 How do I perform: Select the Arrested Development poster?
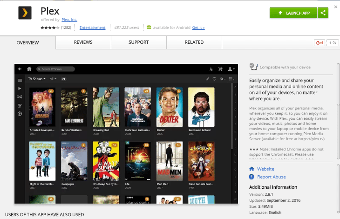click(x=42, y=107)
